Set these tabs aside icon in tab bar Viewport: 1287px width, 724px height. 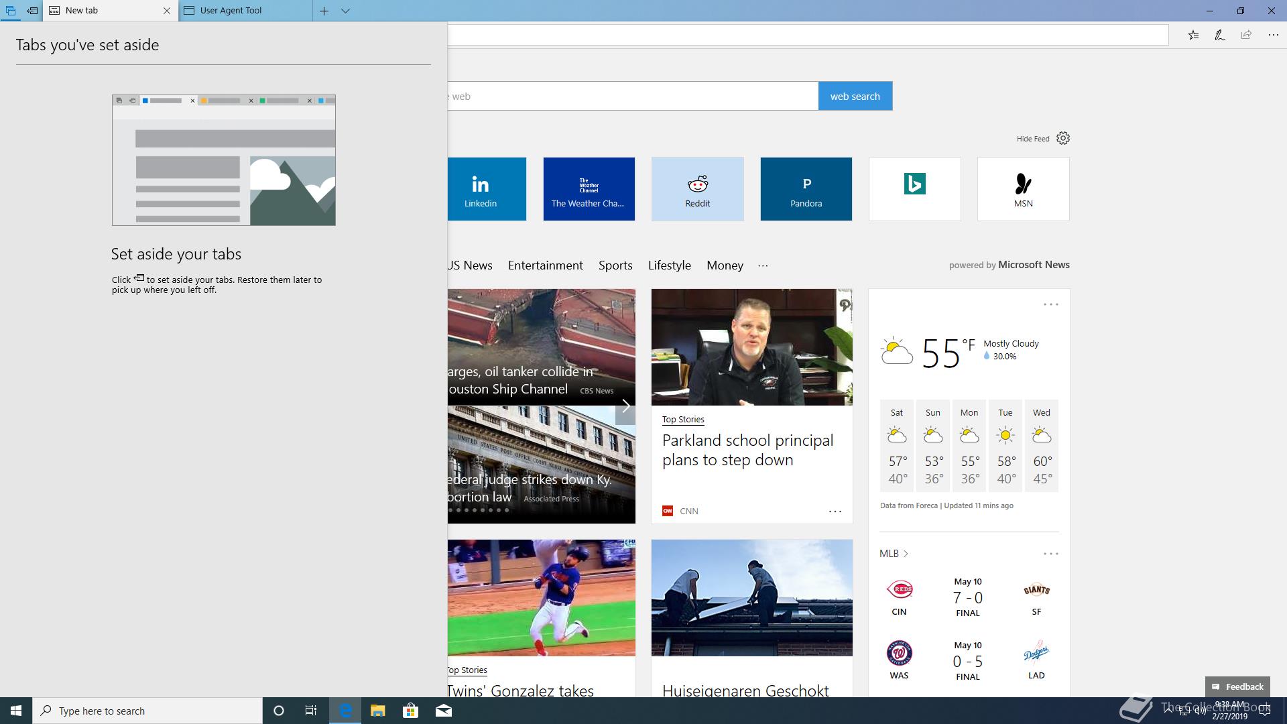pos(32,11)
